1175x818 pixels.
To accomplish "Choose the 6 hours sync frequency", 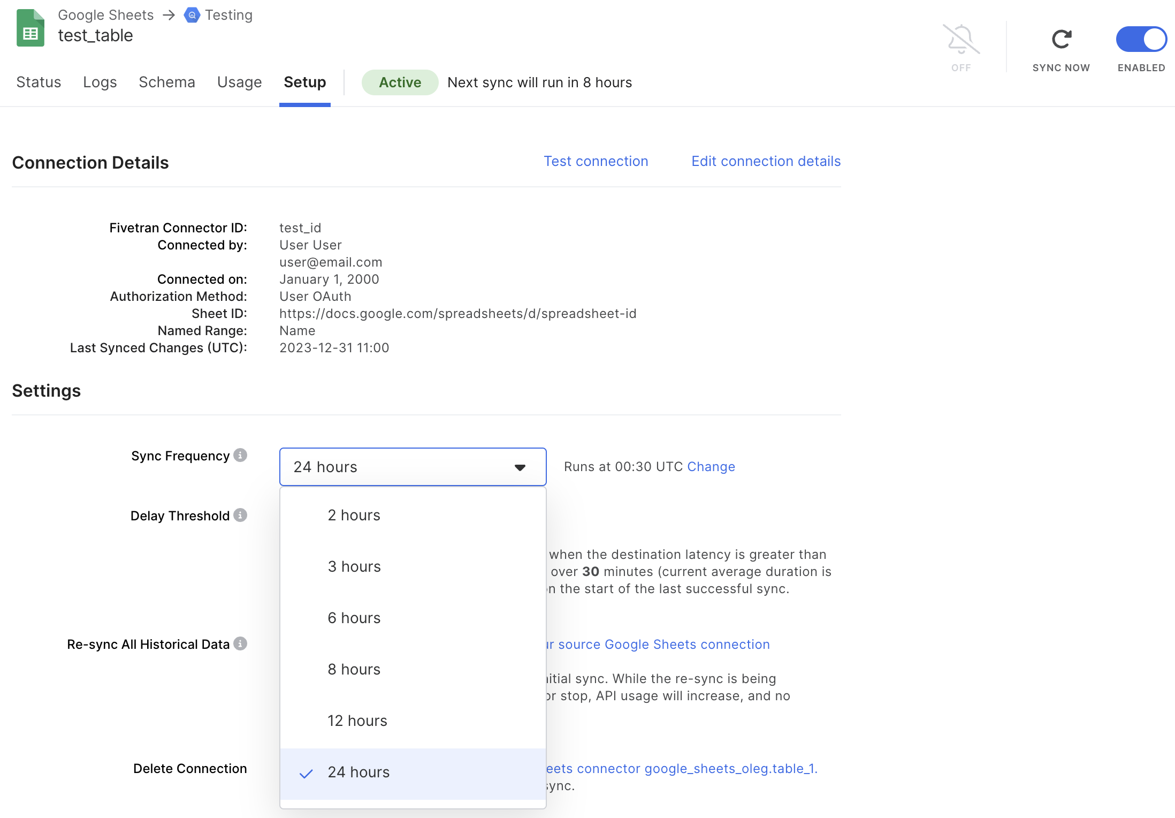I will [413, 618].
